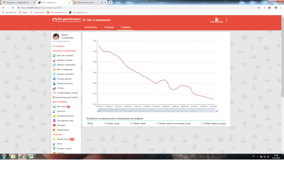Open the Курс Как похудеть link
The width and height of the screenshot is (284, 174).
pyautogui.click(x=65, y=55)
